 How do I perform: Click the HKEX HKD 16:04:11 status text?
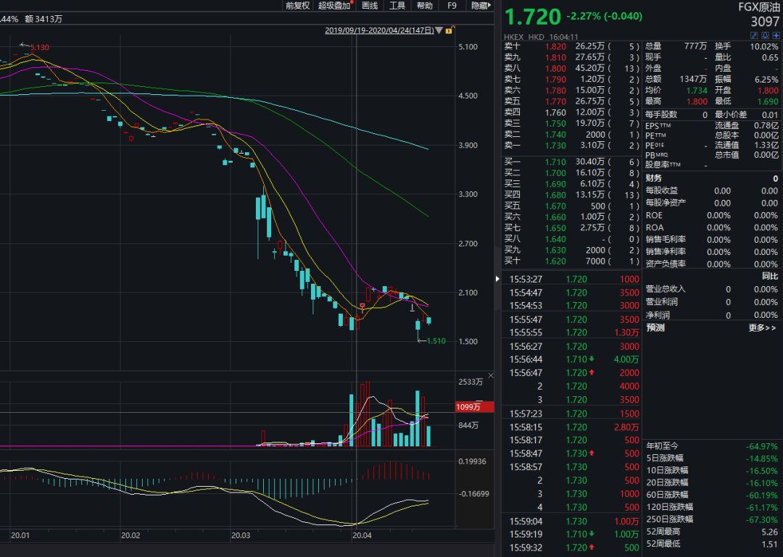click(x=541, y=37)
